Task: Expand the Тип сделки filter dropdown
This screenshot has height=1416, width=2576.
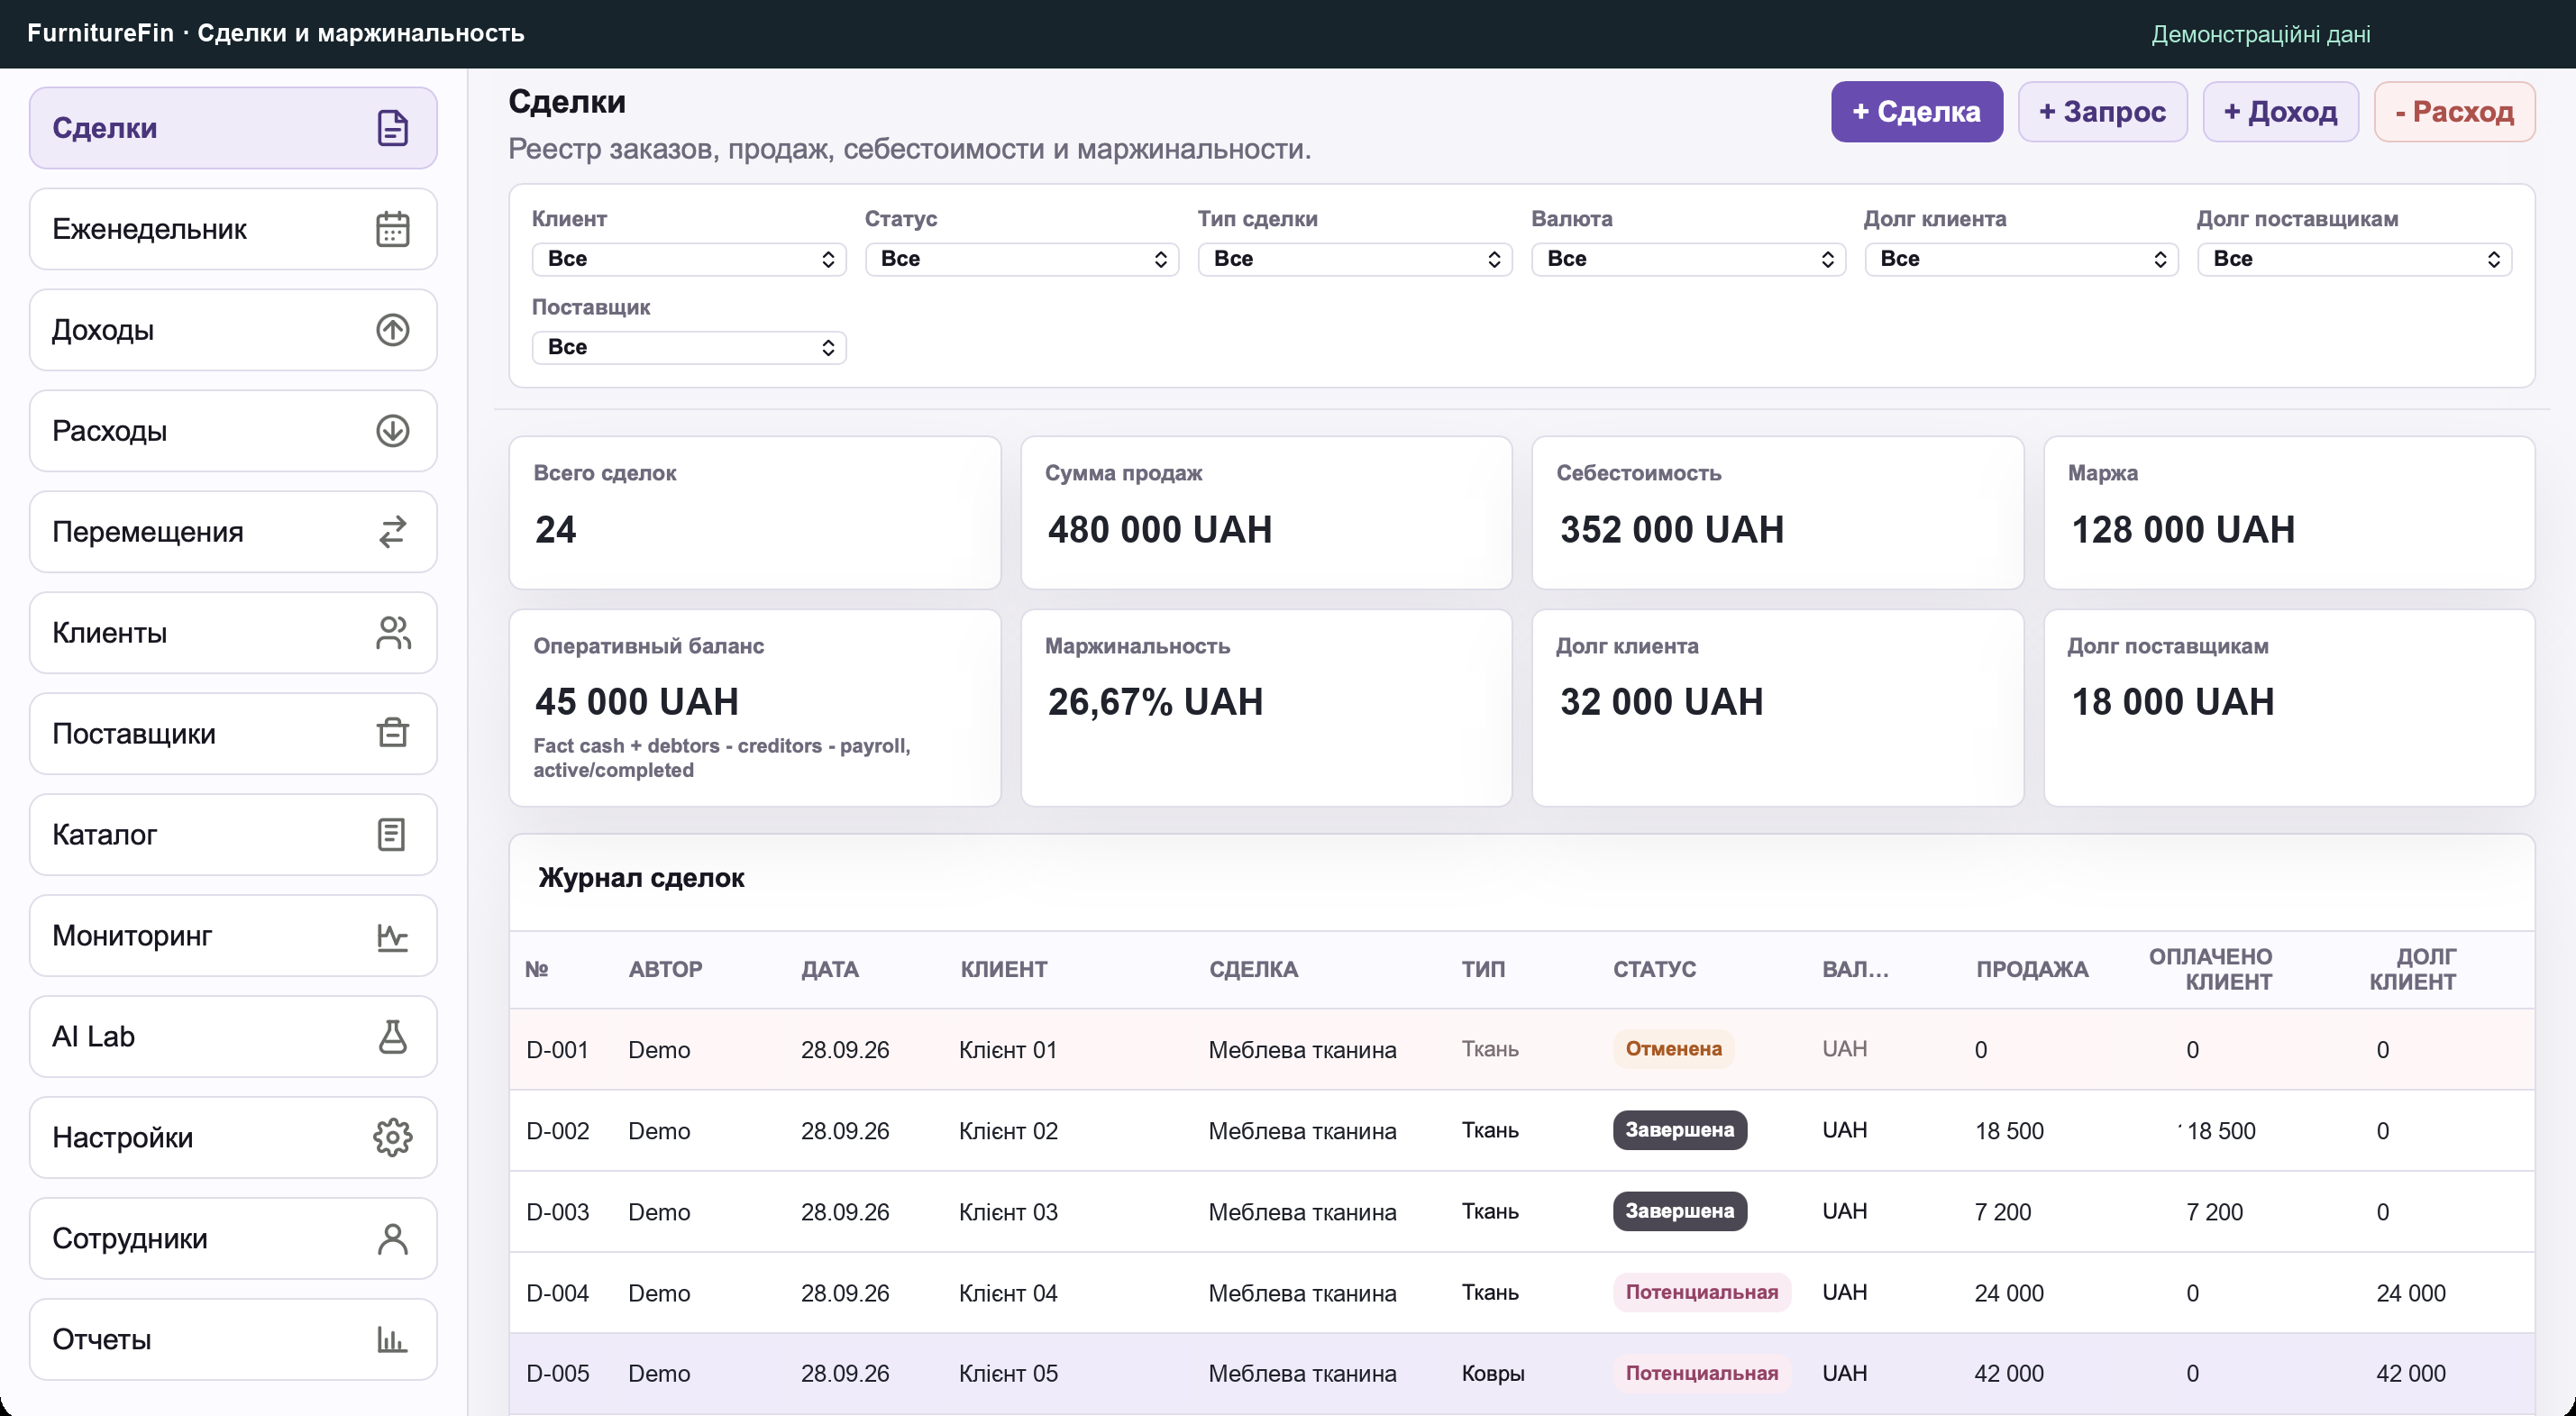Action: click(x=1355, y=259)
